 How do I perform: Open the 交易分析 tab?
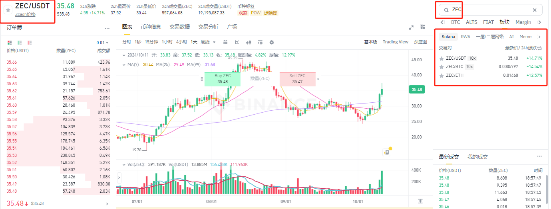(208, 27)
